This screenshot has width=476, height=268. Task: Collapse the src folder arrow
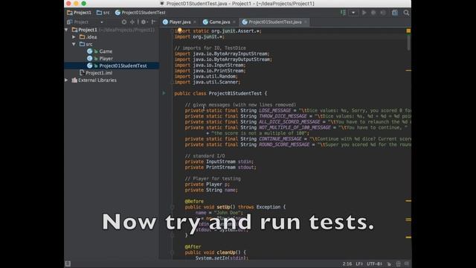74,44
